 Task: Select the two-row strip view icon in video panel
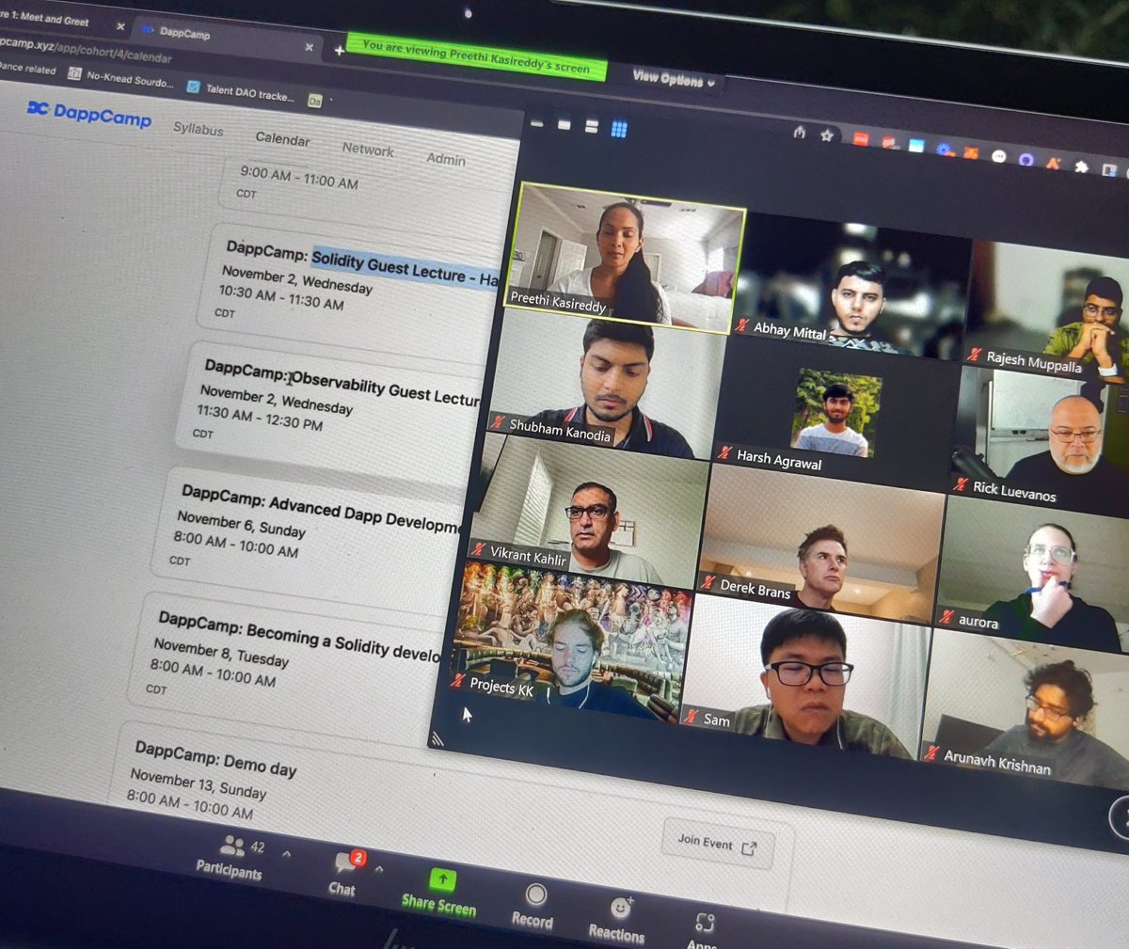coord(592,127)
